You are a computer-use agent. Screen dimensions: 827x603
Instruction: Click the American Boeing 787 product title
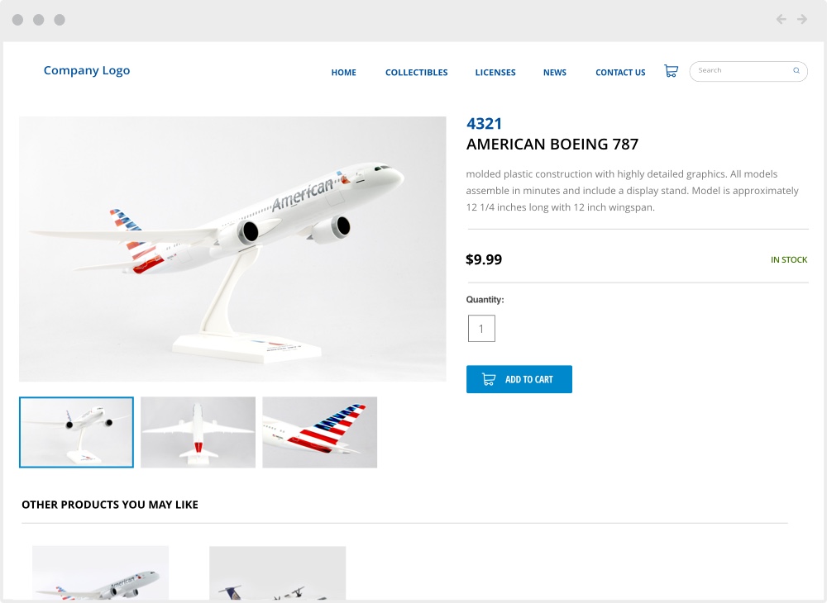tap(552, 145)
